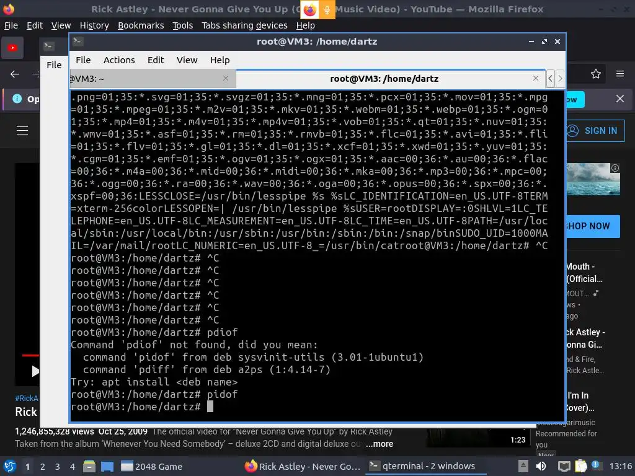Click the 13:16 taskbar clock
Image resolution: width=635 pixels, height=476 pixels.
pos(620,466)
